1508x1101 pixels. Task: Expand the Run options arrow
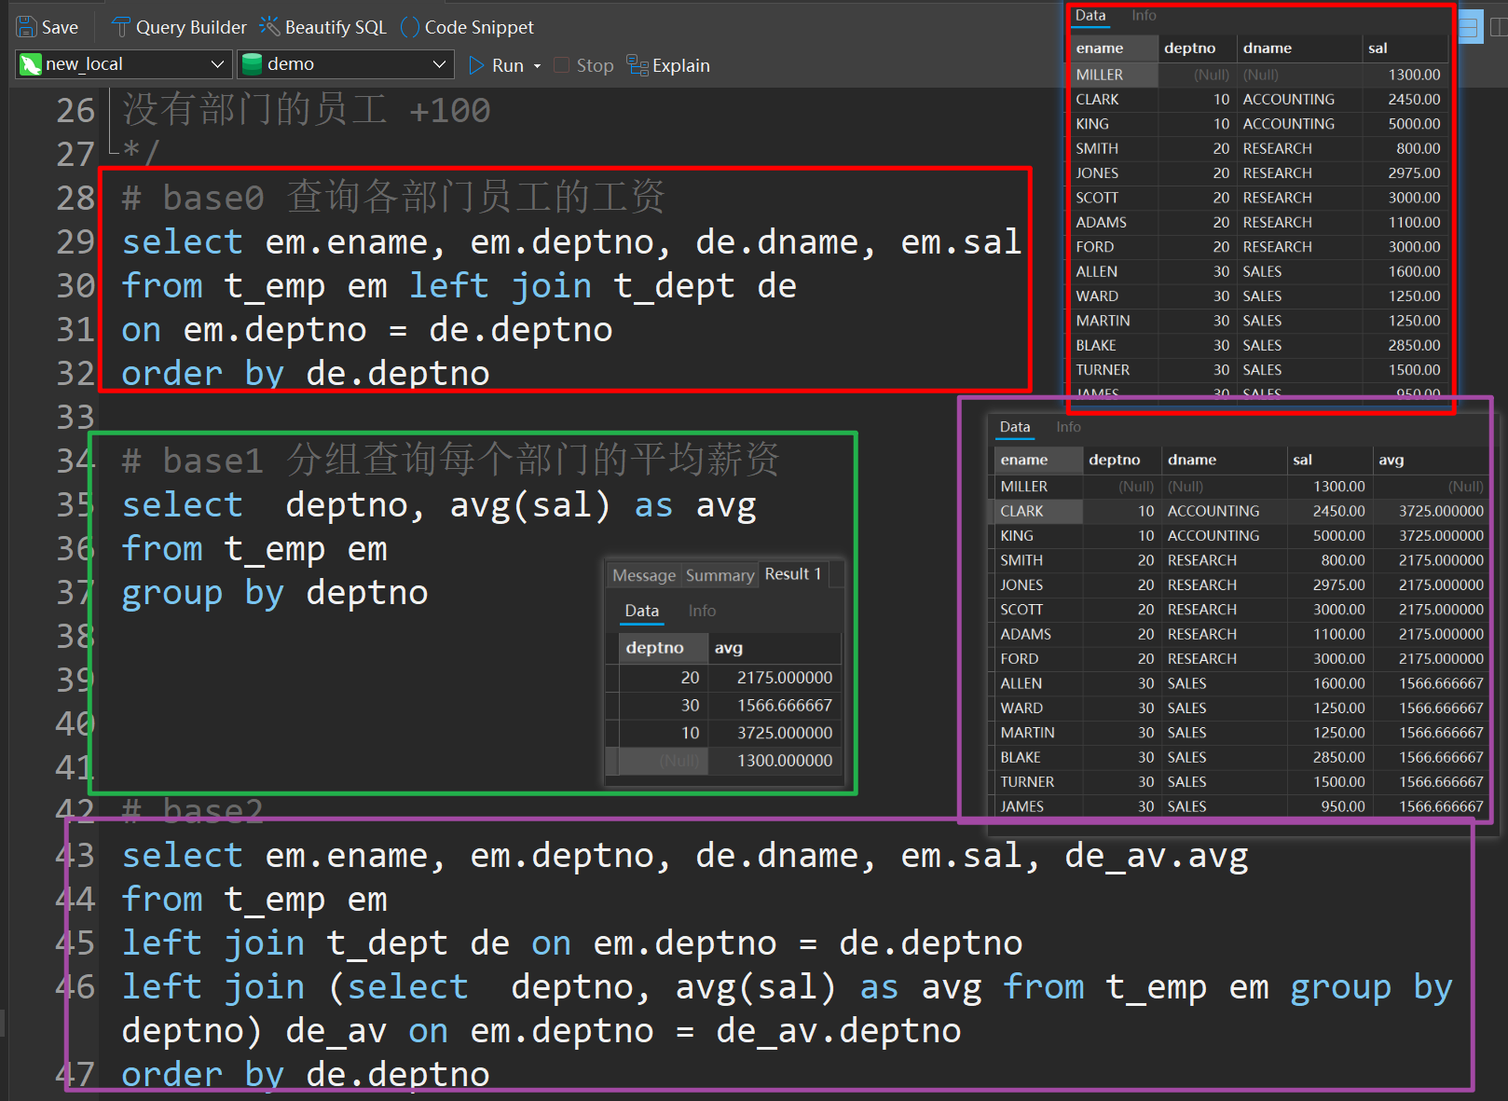[537, 66]
